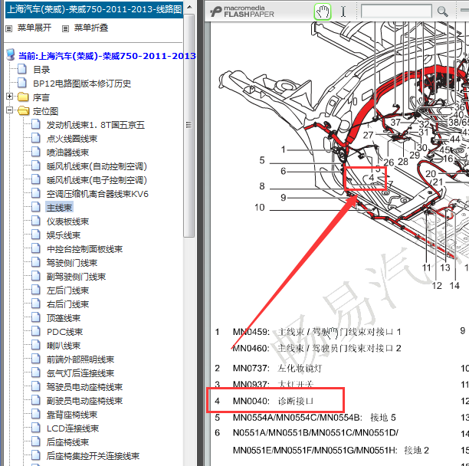This screenshot has height=466, width=469.
Task: Click the computer icon beside 当前 title
Action: pos(11,55)
